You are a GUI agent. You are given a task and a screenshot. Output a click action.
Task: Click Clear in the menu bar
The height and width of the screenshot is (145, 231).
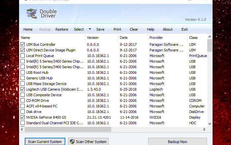point(134,29)
